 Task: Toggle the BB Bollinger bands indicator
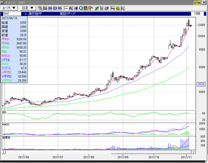(x=50, y=8)
